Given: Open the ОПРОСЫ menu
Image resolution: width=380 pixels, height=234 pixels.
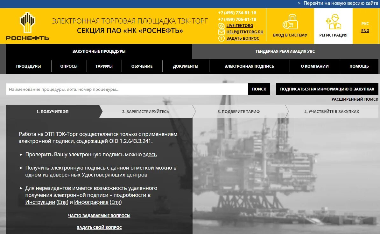Looking at the screenshot, I should pyautogui.click(x=69, y=66).
